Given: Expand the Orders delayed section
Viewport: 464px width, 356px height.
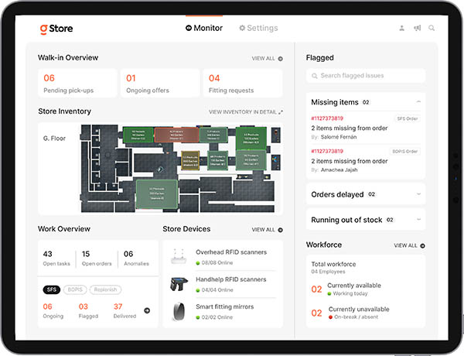Looking at the screenshot, I should pyautogui.click(x=418, y=194).
